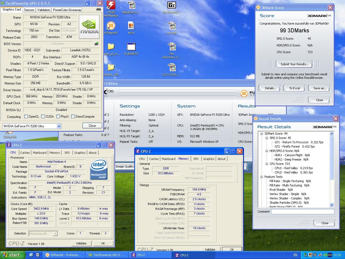Click the 184.9 MHz DRAM Frequency value
This screenshot has width=345, height=259.
pos(199,190)
